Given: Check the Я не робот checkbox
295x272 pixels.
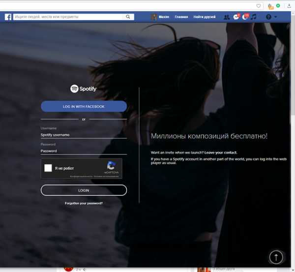Looking at the screenshot, I should point(48,168).
